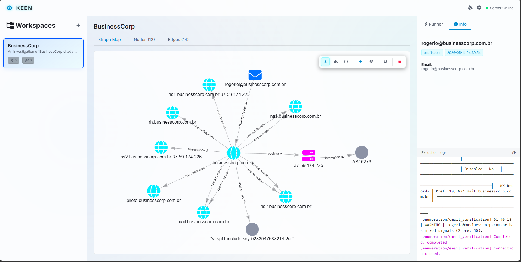Click the BusinessCorp page title

pos(114,26)
